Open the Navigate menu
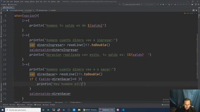200x112 pixels. (x=17, y=2)
